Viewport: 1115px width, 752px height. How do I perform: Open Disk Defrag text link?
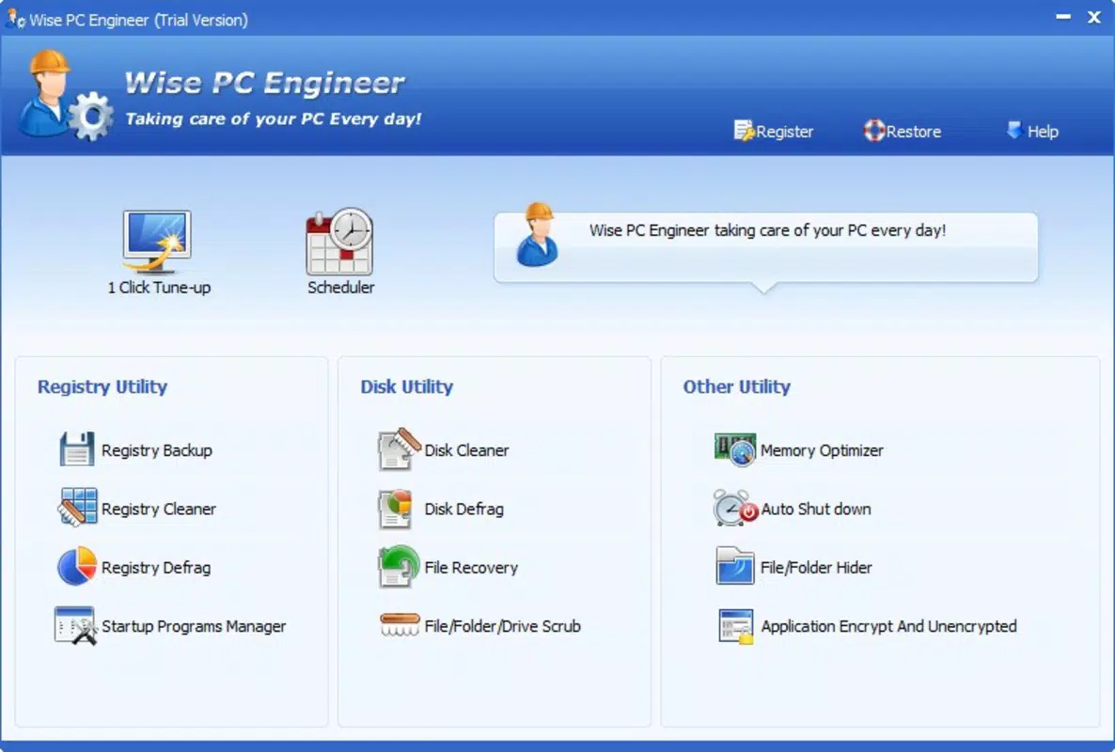(x=463, y=509)
